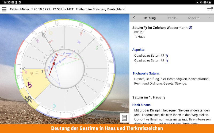Tap the add chart icon top right

(x=209, y=9)
